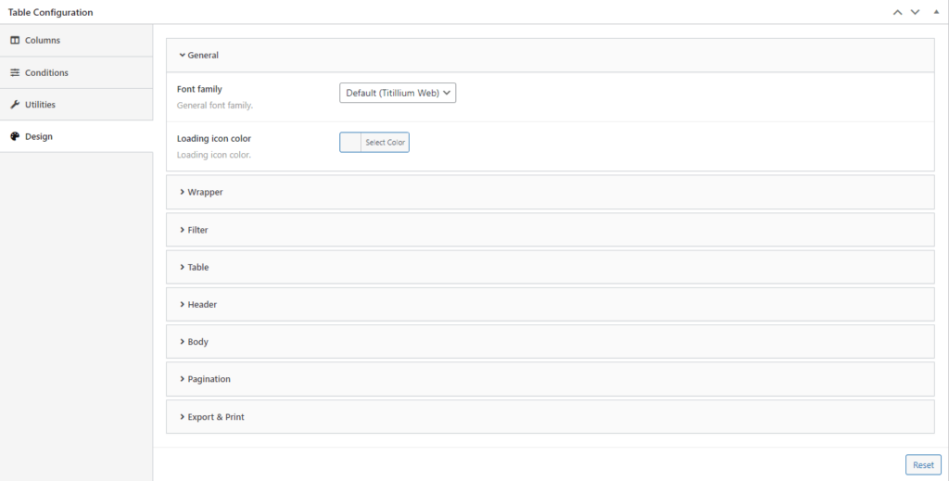Expand the Table design section

pos(197,268)
